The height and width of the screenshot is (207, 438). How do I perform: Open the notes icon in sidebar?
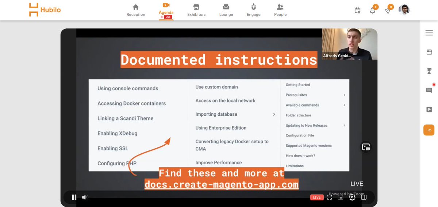click(429, 109)
